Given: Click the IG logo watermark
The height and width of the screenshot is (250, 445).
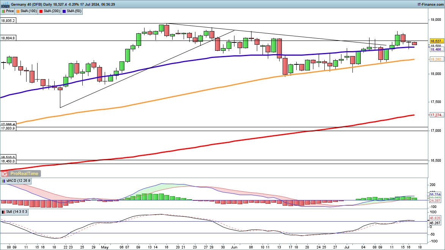Looking at the screenshot, I should click(5, 173).
